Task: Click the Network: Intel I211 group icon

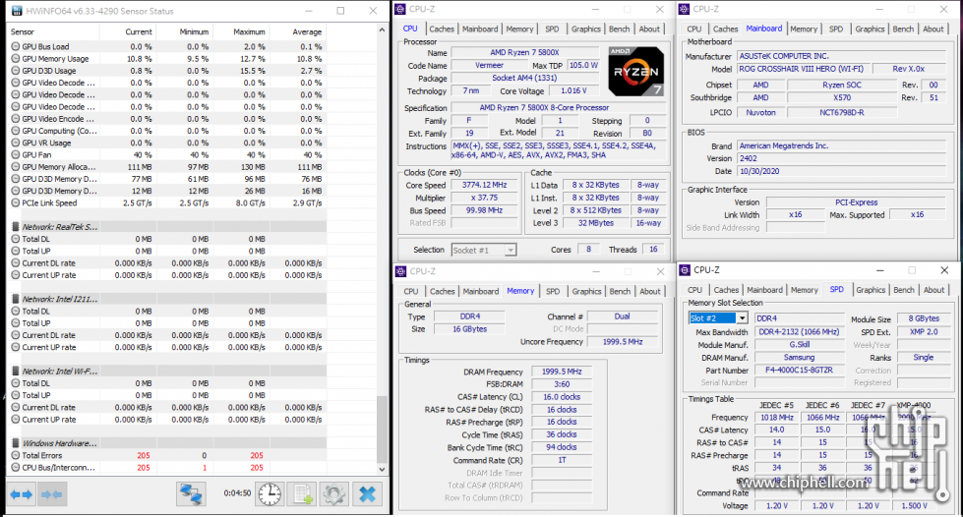Action: (x=16, y=299)
